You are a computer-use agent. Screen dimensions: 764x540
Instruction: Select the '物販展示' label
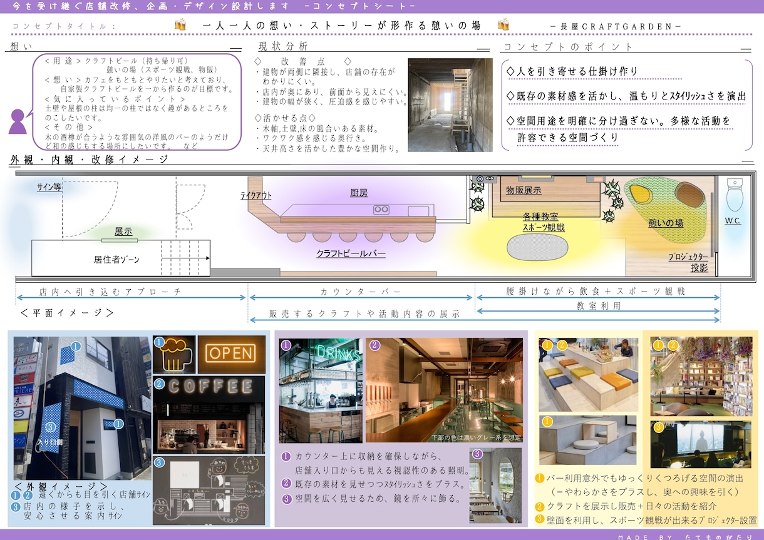[524, 190]
